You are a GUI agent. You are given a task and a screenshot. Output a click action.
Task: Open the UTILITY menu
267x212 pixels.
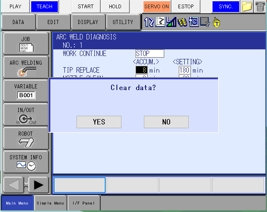pyautogui.click(x=123, y=22)
